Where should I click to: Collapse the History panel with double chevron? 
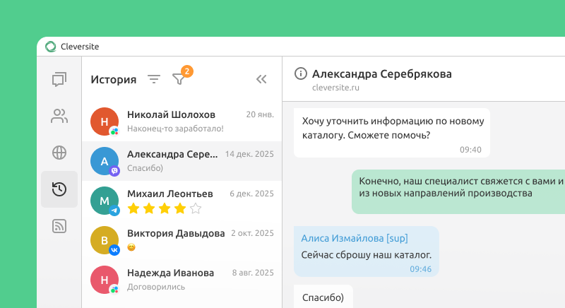[261, 79]
